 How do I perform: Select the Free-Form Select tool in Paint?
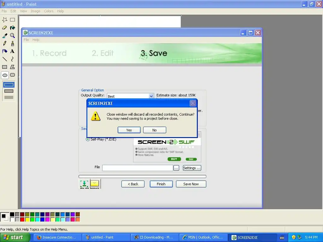point(5,20)
